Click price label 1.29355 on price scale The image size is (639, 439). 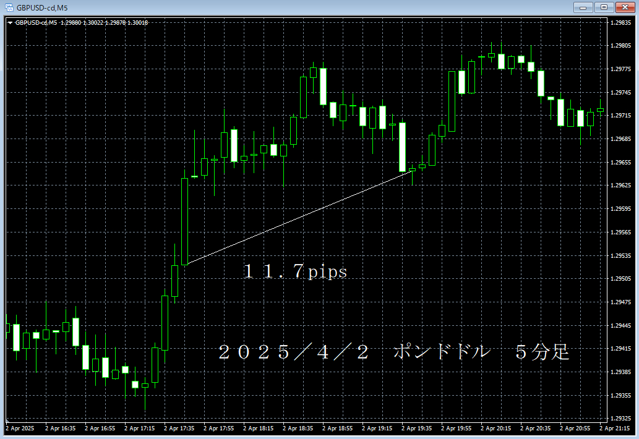[620, 396]
